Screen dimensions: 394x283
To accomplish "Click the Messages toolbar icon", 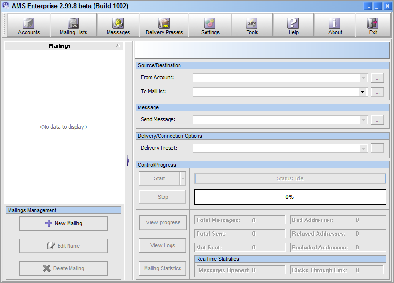I will point(118,26).
